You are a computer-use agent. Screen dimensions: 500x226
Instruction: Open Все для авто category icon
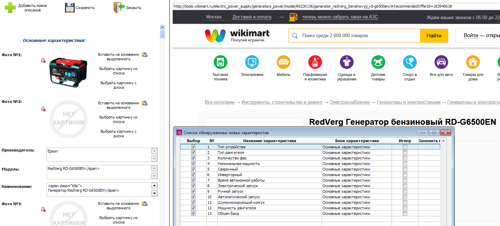tap(441, 62)
